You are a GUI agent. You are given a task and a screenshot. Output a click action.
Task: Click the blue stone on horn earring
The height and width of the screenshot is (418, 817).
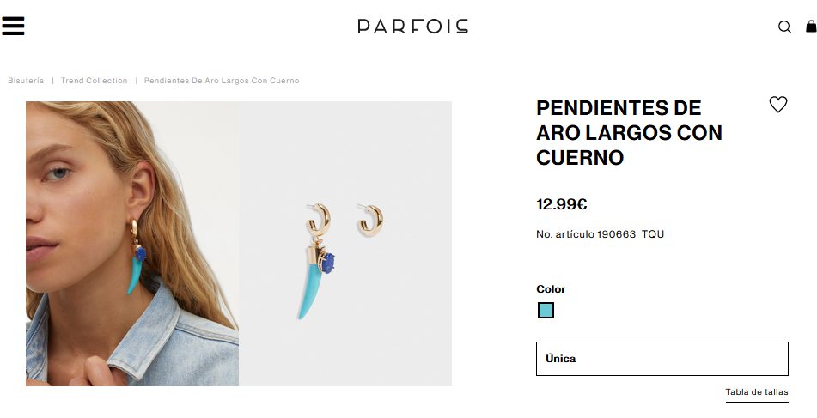coord(327,264)
